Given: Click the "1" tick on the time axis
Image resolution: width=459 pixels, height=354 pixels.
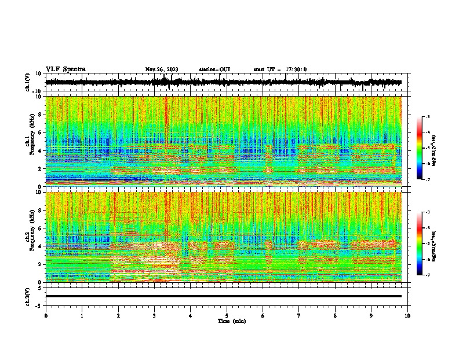Looking at the screenshot, I should tap(82, 316).
